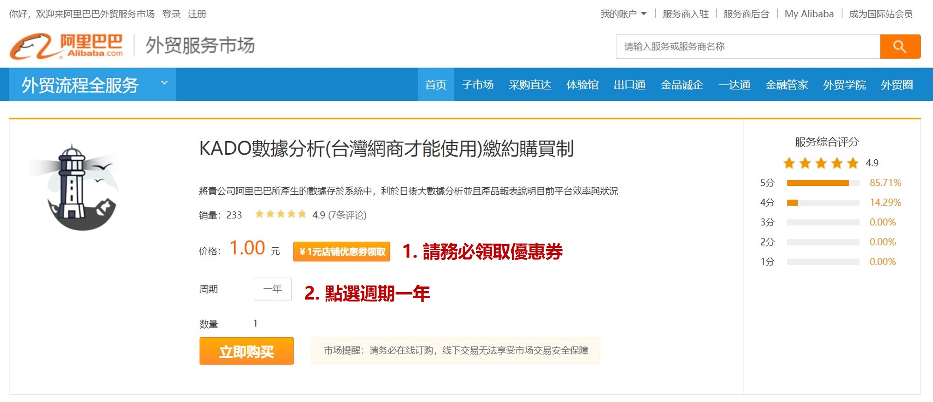Claim the ¥1元店铺优惠券领取 coupon
The height and width of the screenshot is (402, 933).
pyautogui.click(x=341, y=252)
